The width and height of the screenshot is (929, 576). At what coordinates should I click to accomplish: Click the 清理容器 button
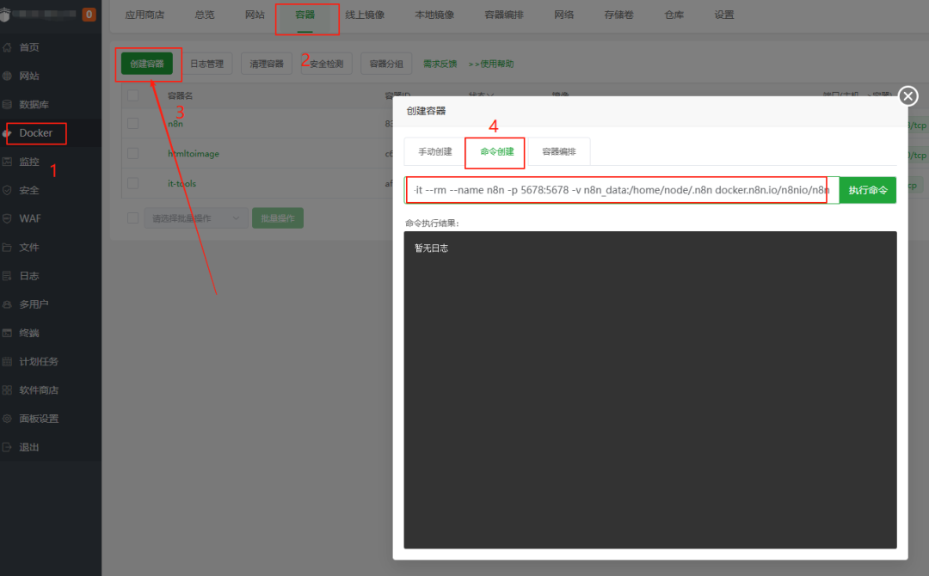267,64
